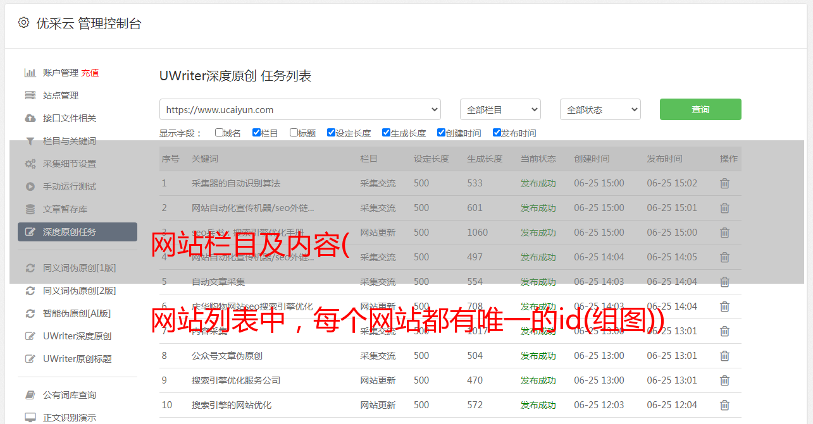Open 公有词库查询 link
This screenshot has width=813, height=424.
(x=70, y=395)
